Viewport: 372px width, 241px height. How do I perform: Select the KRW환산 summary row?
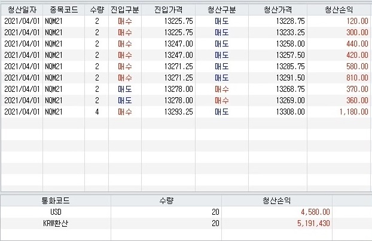(186, 223)
